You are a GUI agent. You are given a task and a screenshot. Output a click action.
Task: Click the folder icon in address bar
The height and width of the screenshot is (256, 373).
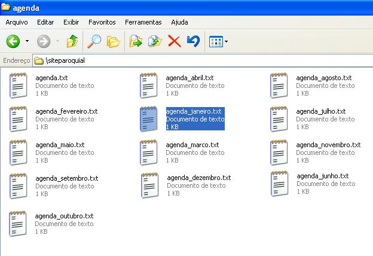point(38,61)
